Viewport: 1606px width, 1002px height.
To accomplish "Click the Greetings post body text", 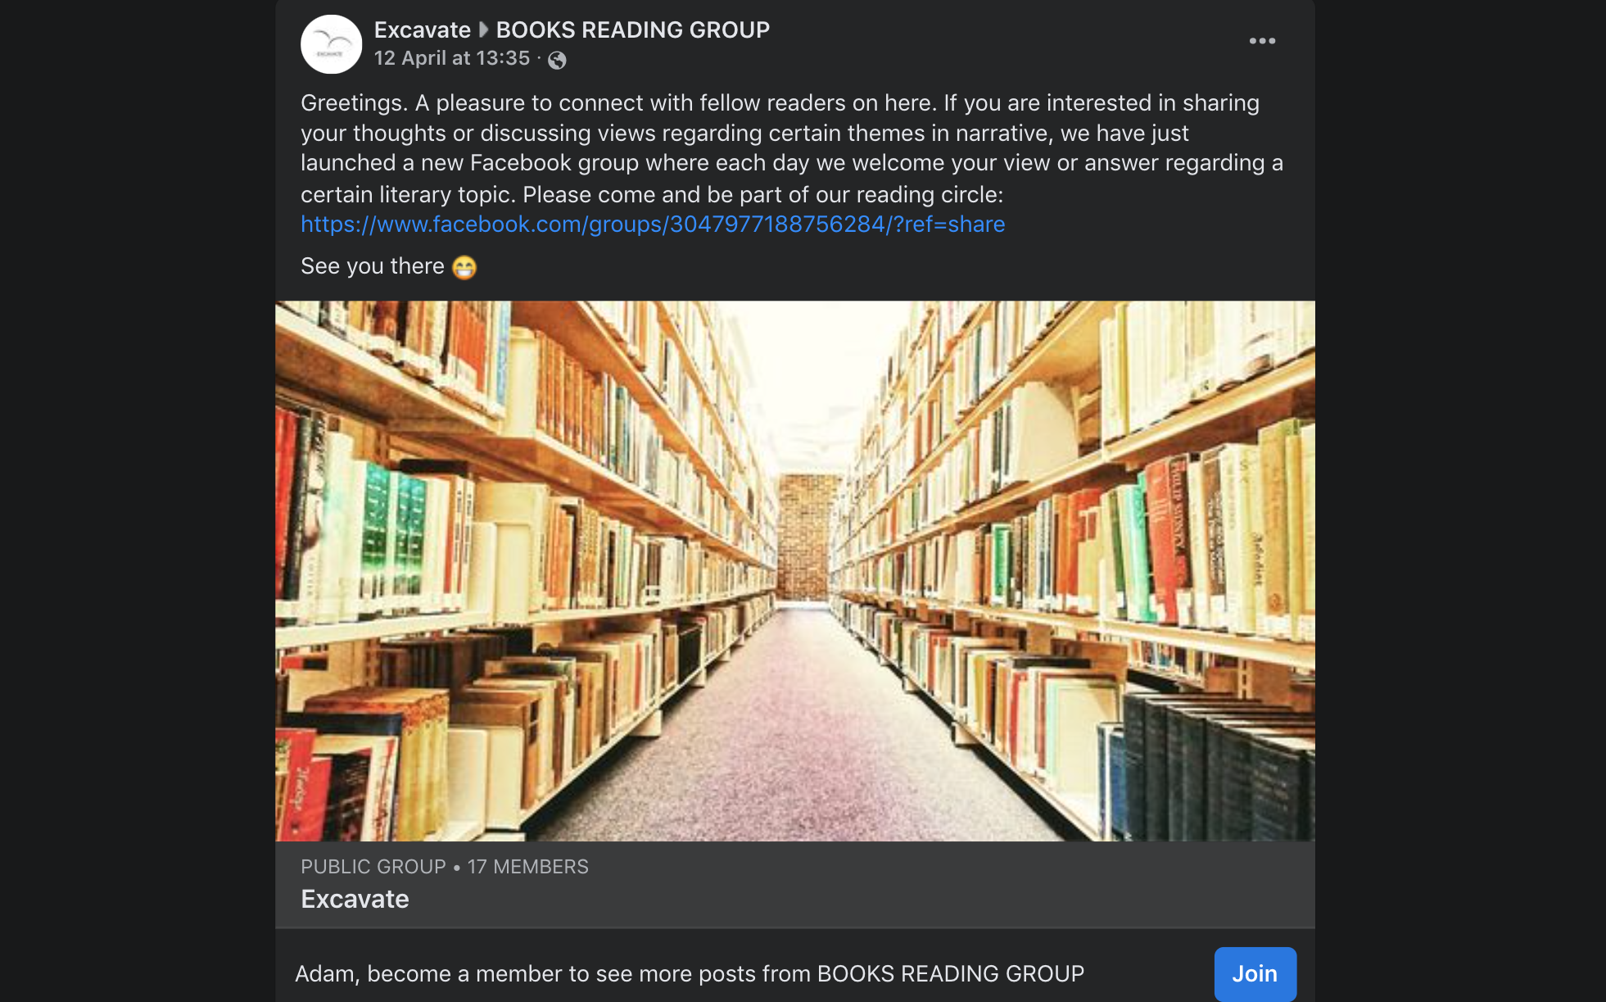I will [x=792, y=148].
